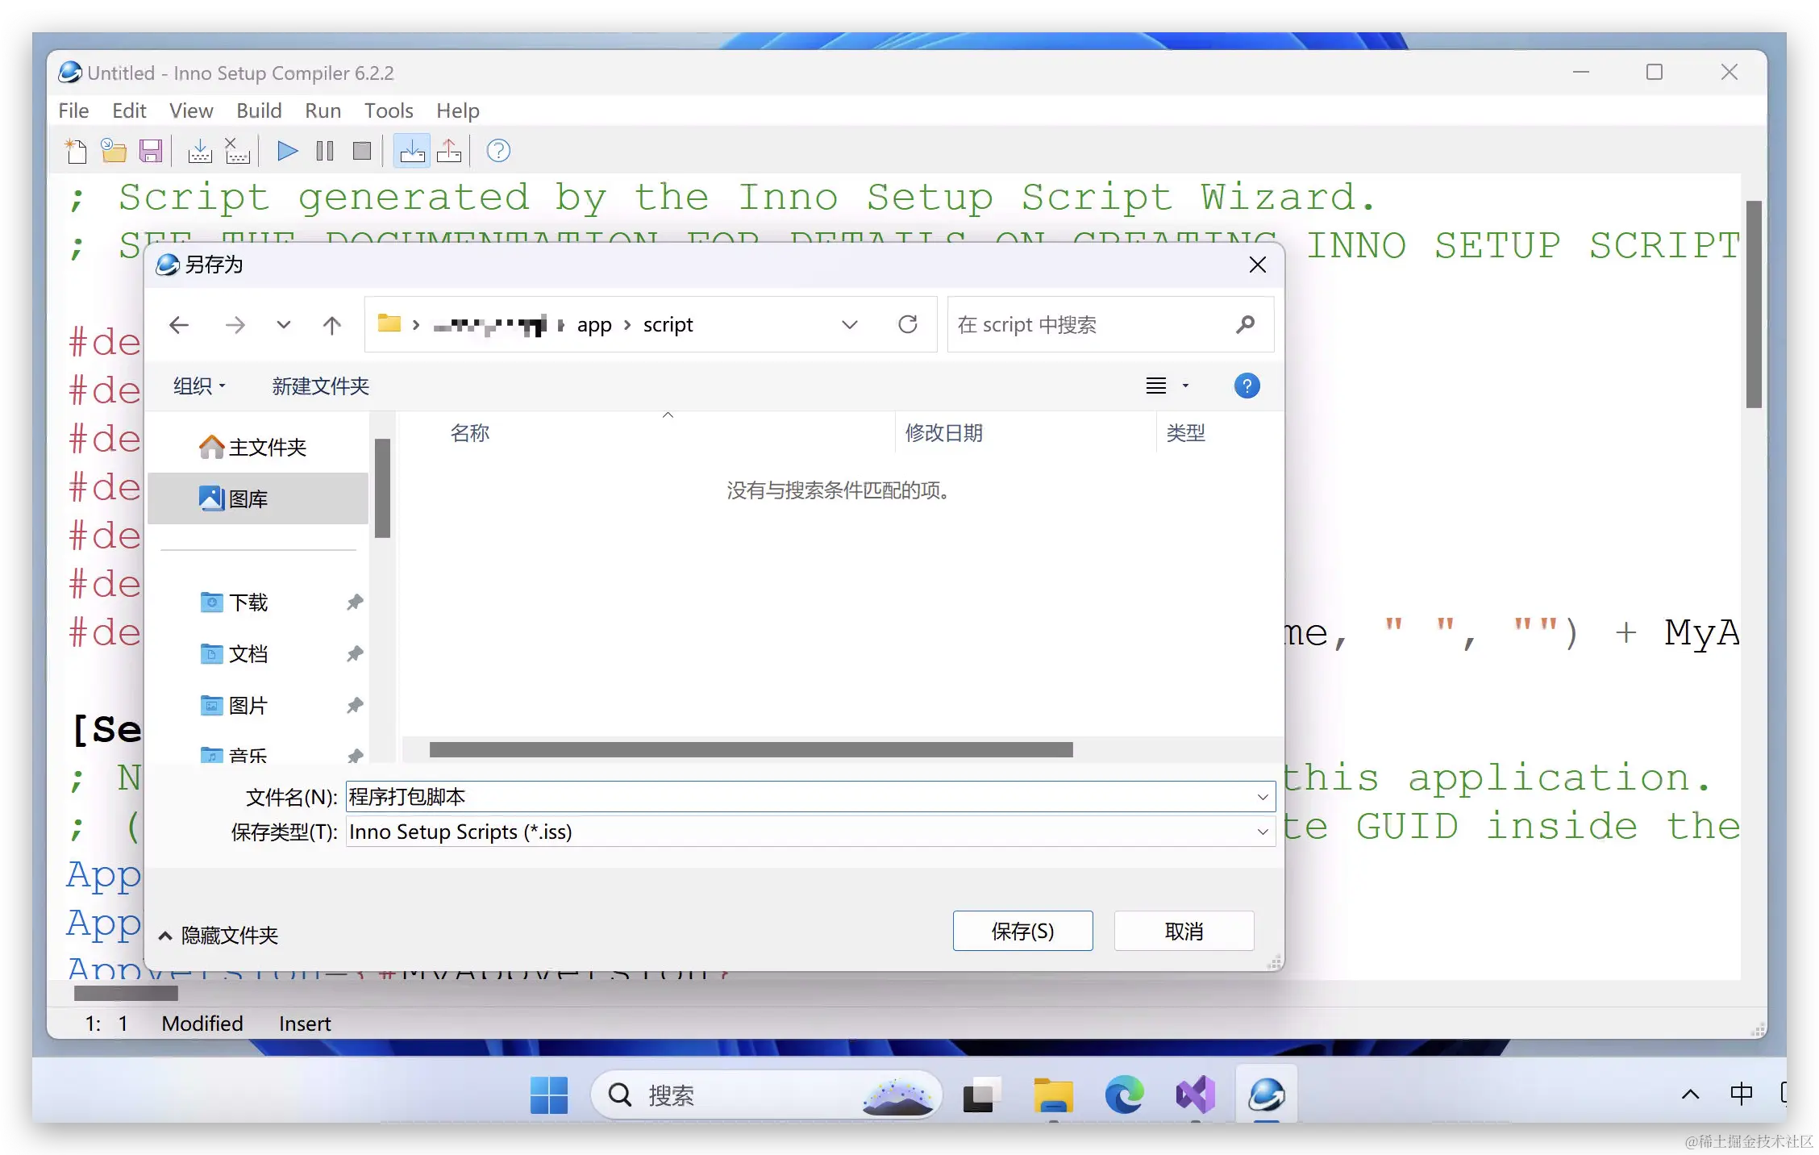
Task: Click 新建文件夹 to create folder
Action: click(320, 386)
